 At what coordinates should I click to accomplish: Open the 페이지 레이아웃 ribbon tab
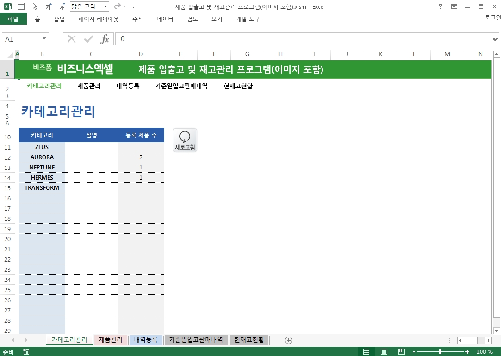pyautogui.click(x=99, y=19)
